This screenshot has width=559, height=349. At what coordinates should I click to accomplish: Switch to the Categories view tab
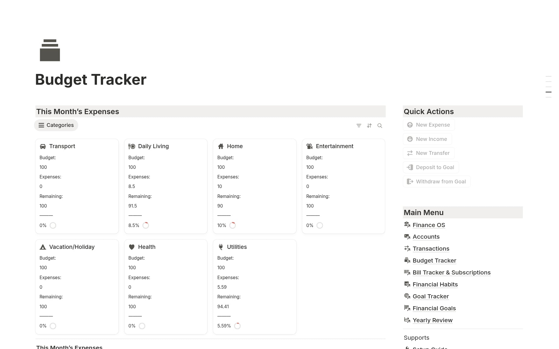(56, 125)
